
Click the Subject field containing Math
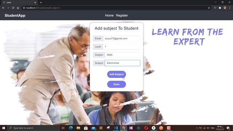[x=122, y=55]
